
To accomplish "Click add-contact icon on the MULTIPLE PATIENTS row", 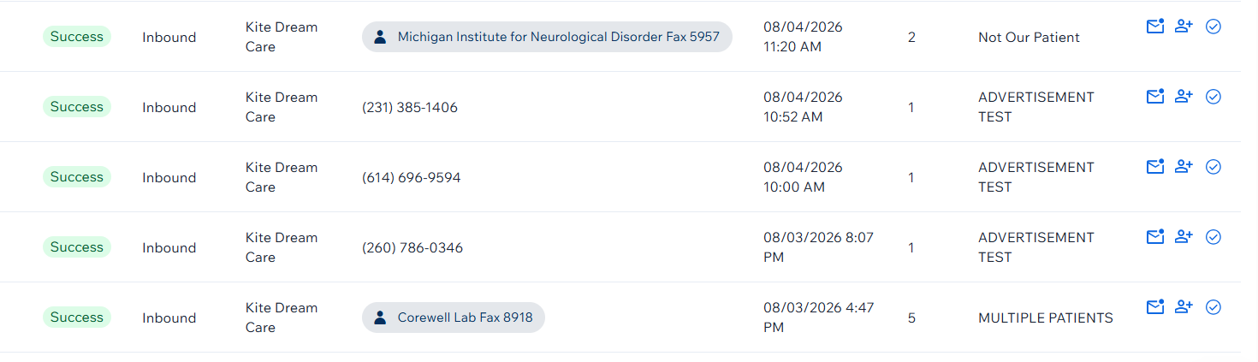I will tap(1184, 307).
